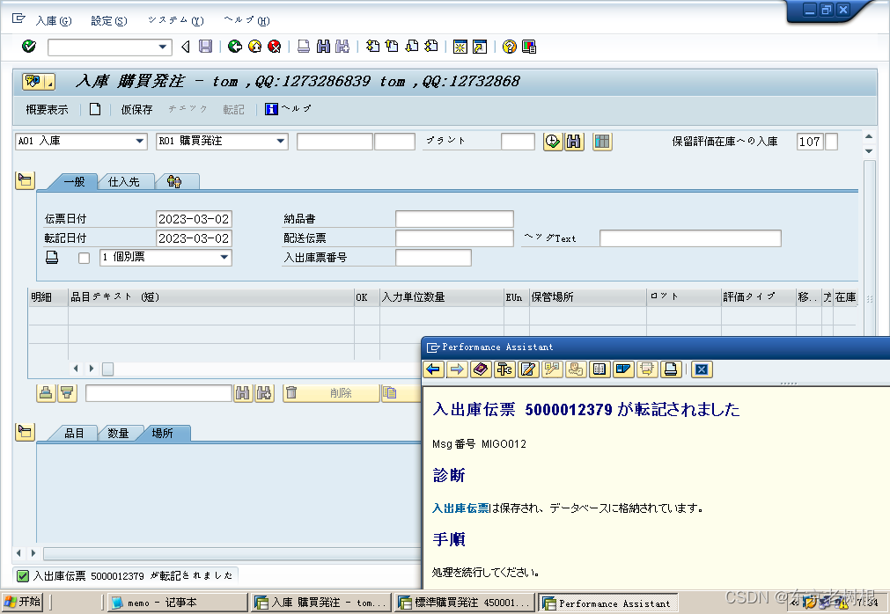Image resolution: width=890 pixels, height=614 pixels.
Task: Click the red Cancel icon in toolbar
Action: (275, 47)
